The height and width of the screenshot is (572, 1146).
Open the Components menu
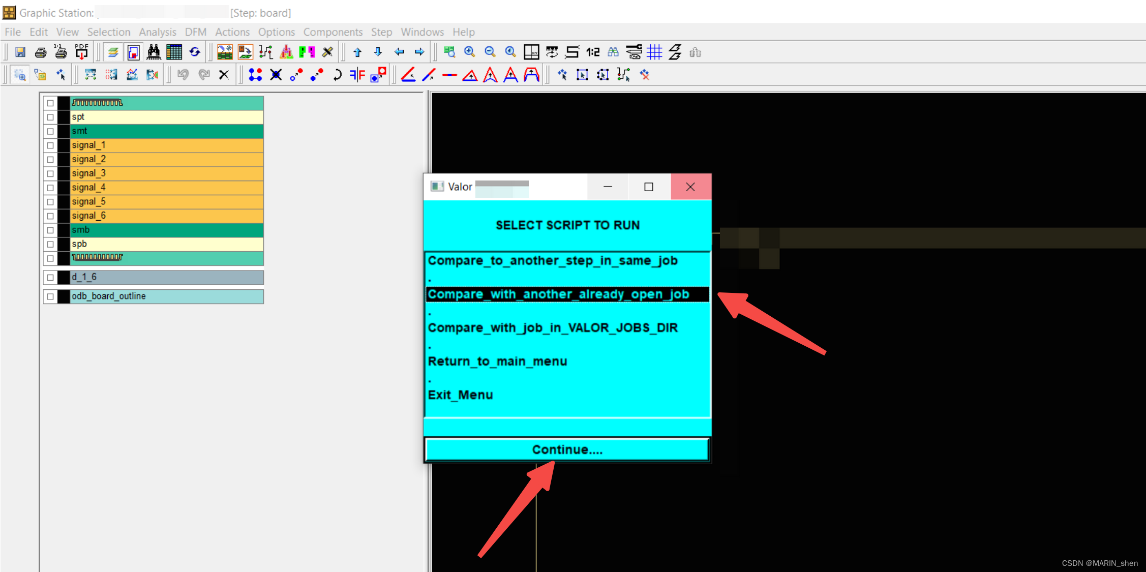click(x=333, y=32)
